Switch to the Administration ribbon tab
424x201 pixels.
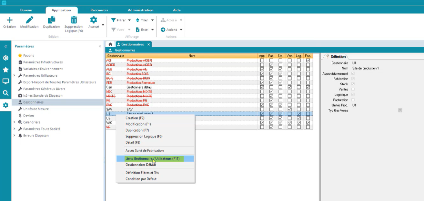[x=140, y=10]
